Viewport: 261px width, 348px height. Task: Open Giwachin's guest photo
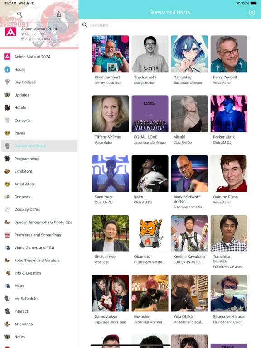pyautogui.click(x=150, y=293)
